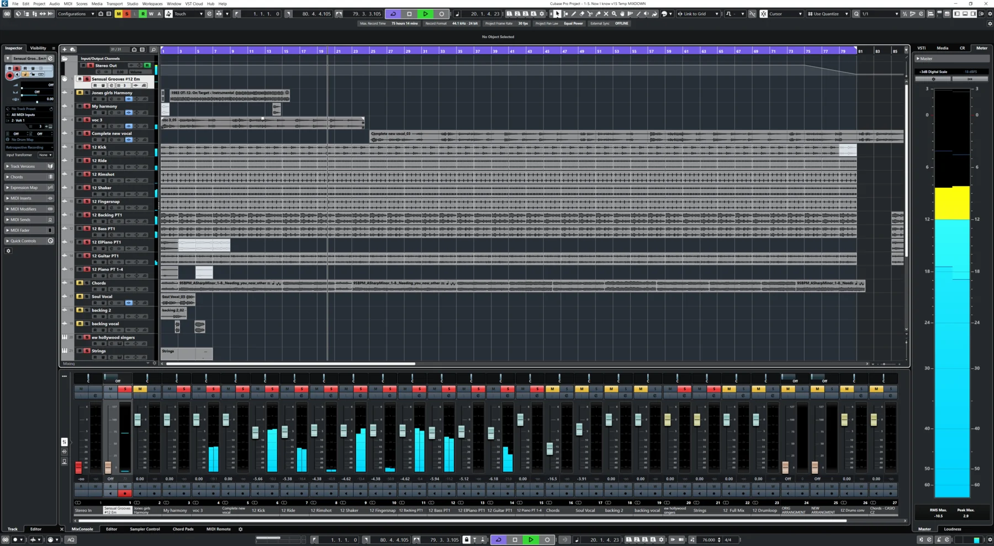Open quantize preset 1/1 dropdown
Image resolution: width=994 pixels, height=546 pixels.
[x=880, y=14]
